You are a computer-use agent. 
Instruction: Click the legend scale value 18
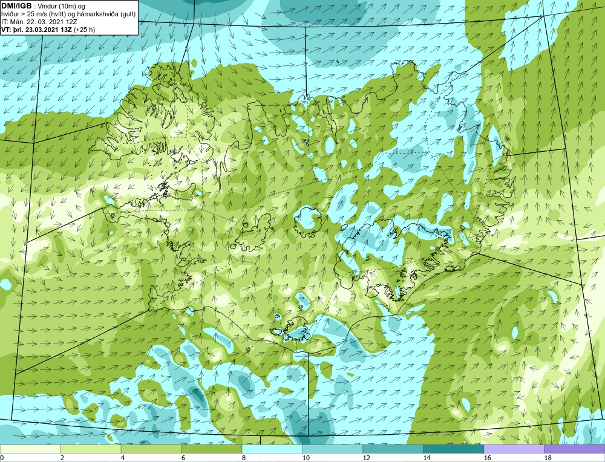point(548,458)
